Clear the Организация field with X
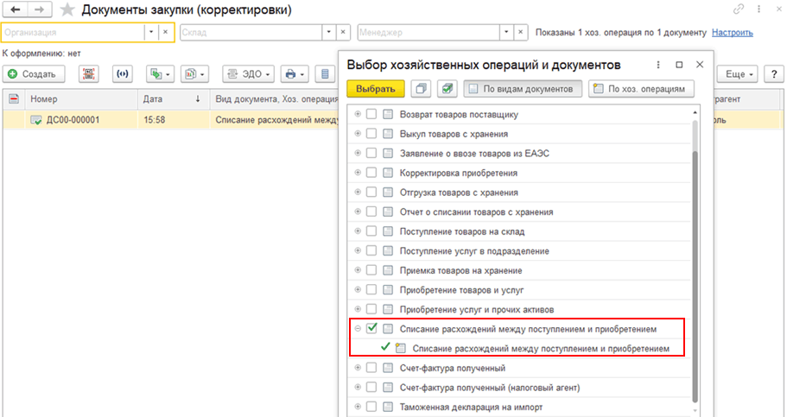This screenshot has width=787, height=417. 165,32
